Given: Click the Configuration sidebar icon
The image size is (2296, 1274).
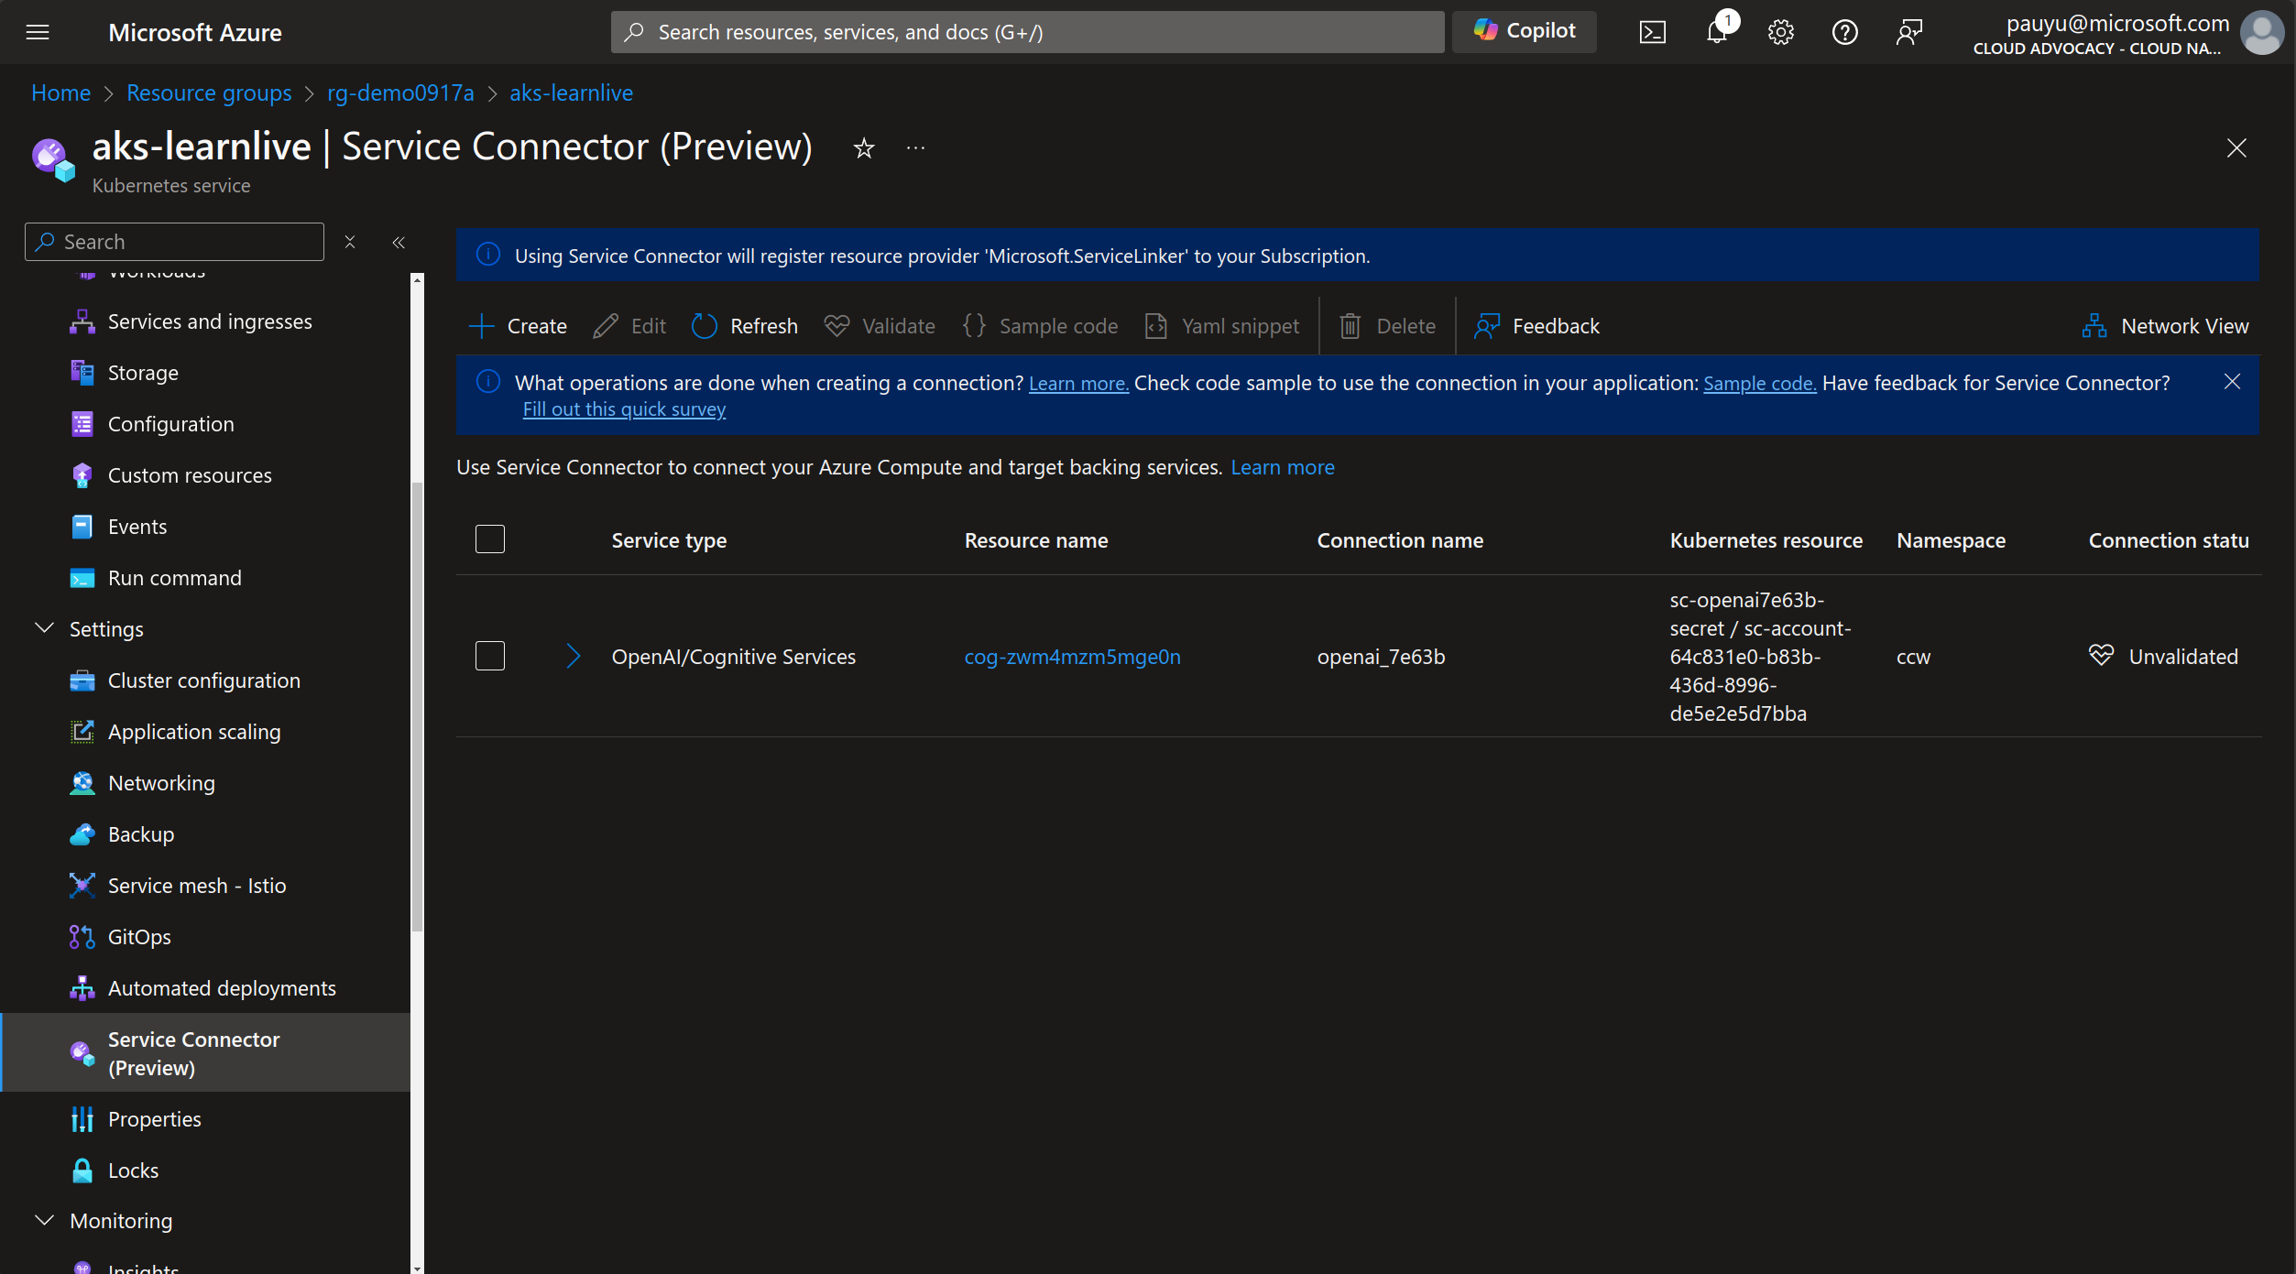Looking at the screenshot, I should [x=82, y=424].
